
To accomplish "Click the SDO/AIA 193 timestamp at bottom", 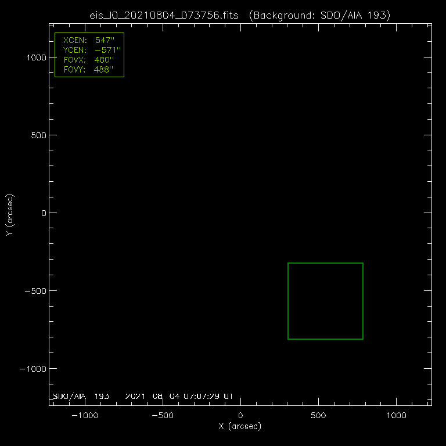I will (x=142, y=396).
